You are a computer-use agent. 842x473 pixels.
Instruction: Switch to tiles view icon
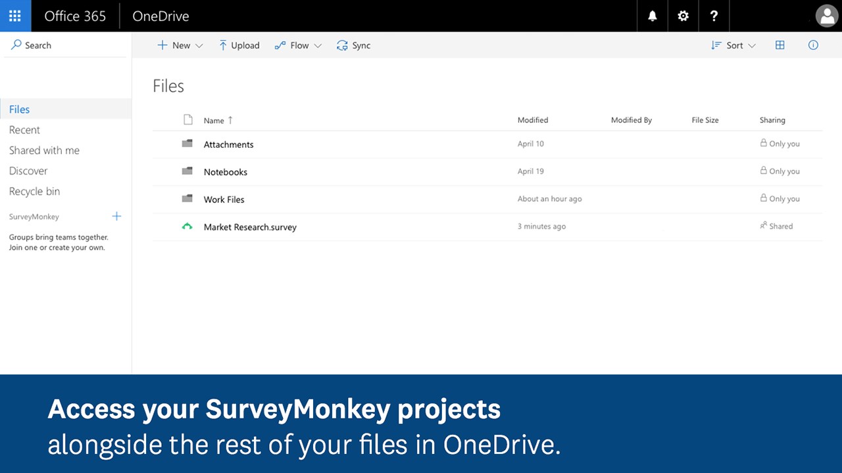(780, 45)
